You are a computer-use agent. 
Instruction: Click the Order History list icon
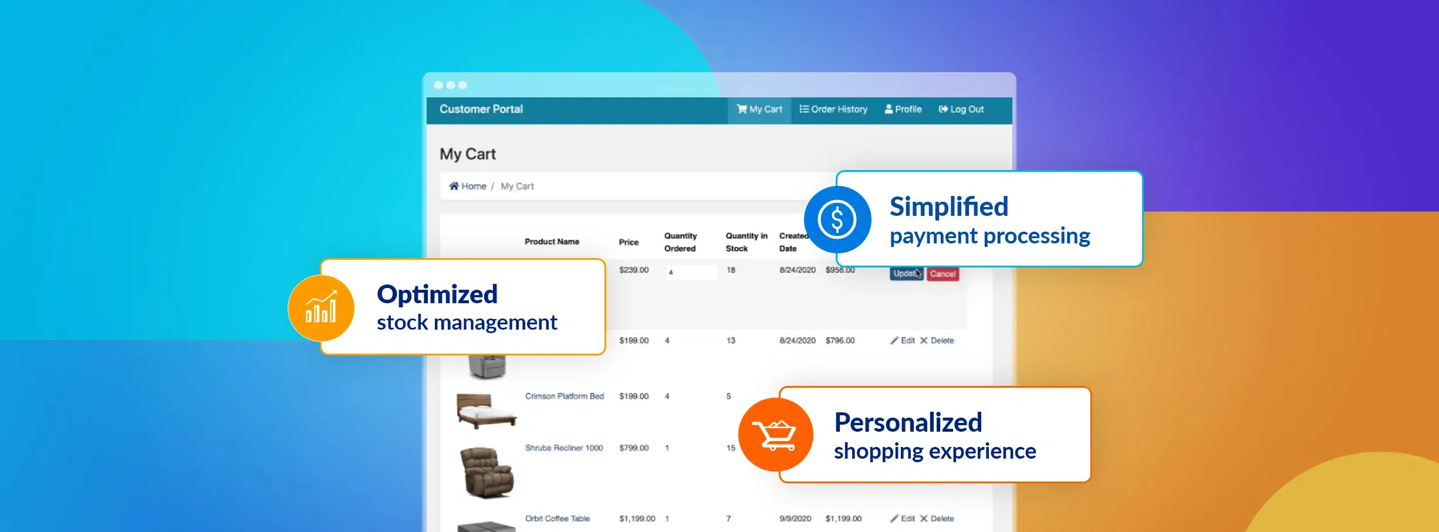[804, 109]
